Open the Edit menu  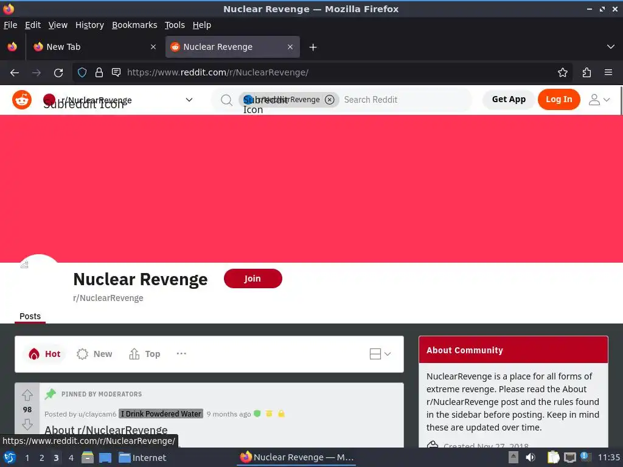click(33, 25)
